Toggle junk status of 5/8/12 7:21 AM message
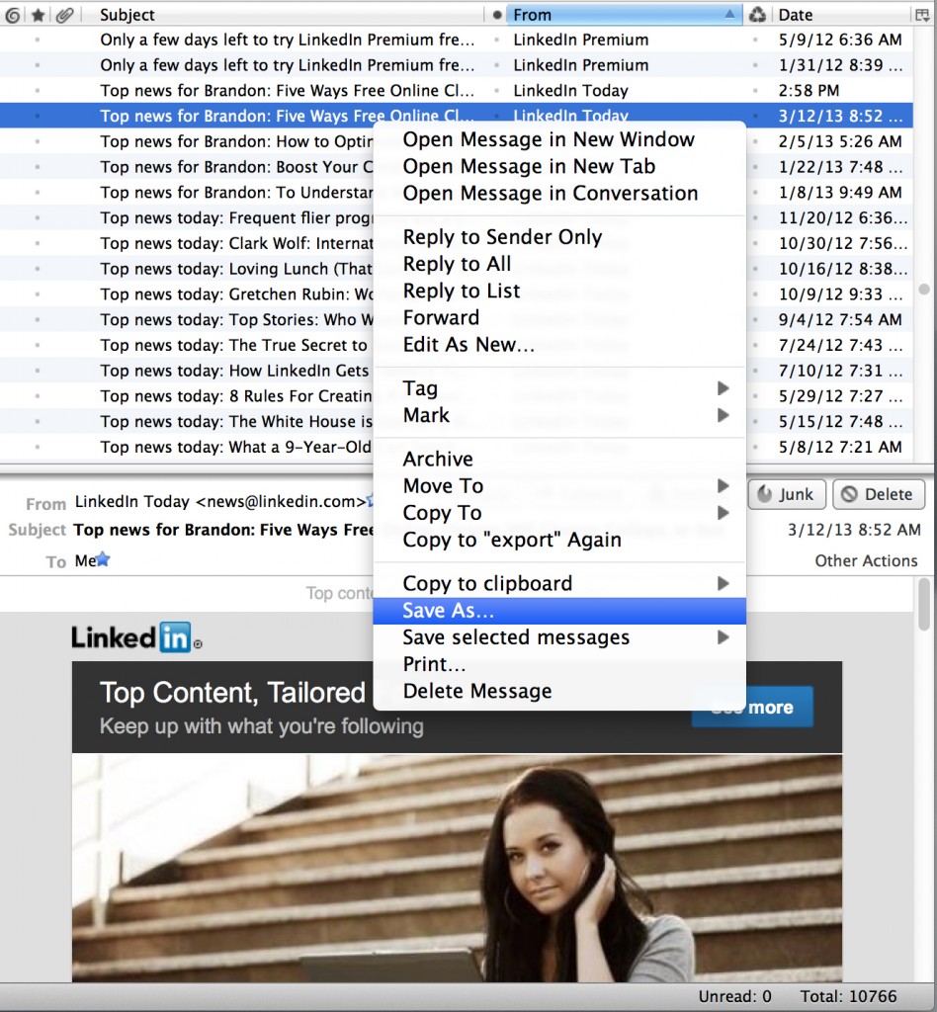The height and width of the screenshot is (1012, 937). (x=755, y=447)
